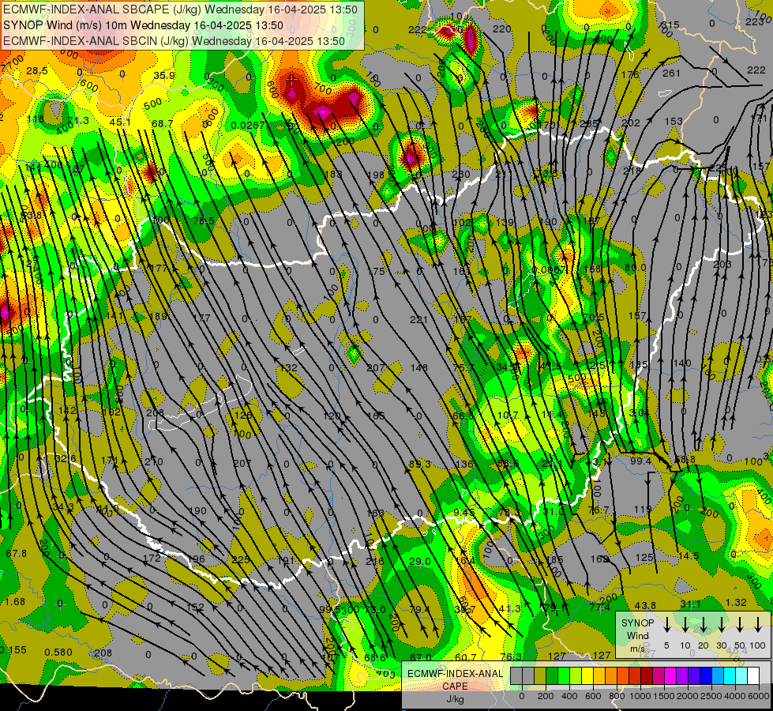Click the ECMWF-INDEX-ANAL SBCAPE title line
The width and height of the screenshot is (773, 711).
tap(180, 9)
